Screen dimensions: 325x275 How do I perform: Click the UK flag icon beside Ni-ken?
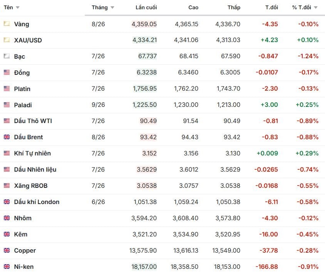pos(7,267)
